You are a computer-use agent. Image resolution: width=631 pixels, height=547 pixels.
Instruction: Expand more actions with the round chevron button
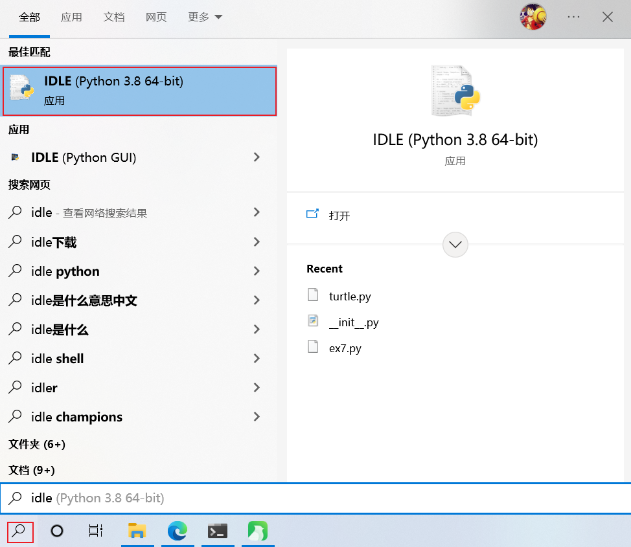click(x=455, y=245)
